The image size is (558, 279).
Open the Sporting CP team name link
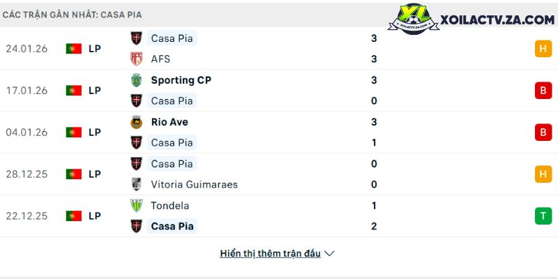181,80
